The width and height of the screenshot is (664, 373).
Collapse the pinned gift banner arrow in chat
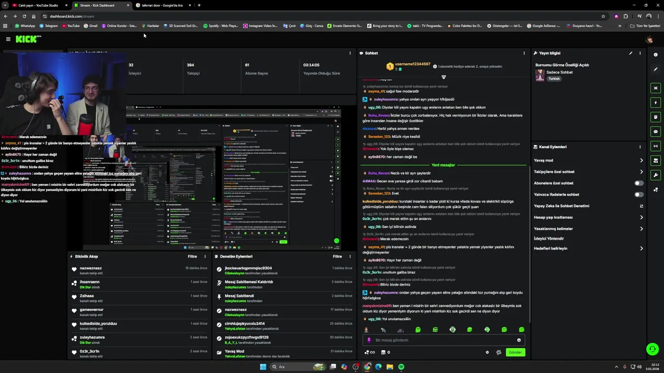[x=444, y=77]
